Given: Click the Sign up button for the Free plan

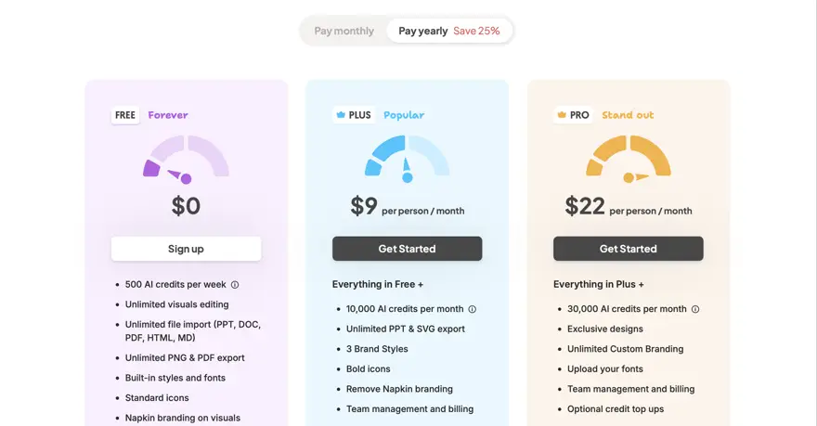Looking at the screenshot, I should pos(186,249).
